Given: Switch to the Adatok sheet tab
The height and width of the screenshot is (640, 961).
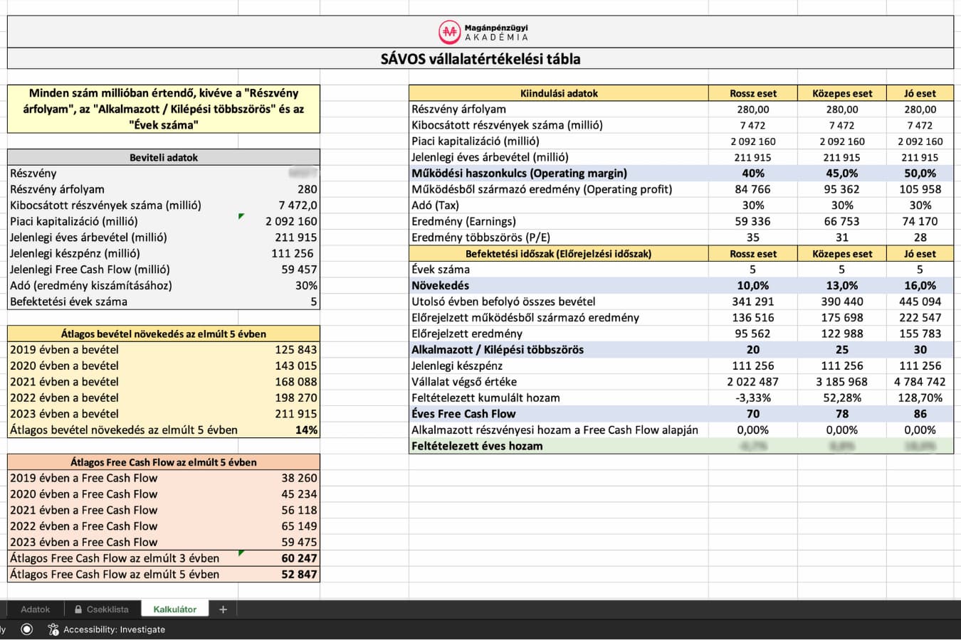Looking at the screenshot, I should (x=35, y=609).
